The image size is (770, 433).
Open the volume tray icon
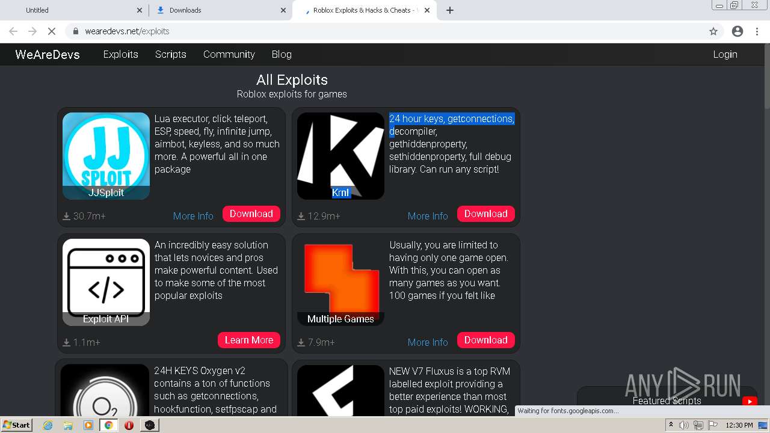pyautogui.click(x=684, y=425)
